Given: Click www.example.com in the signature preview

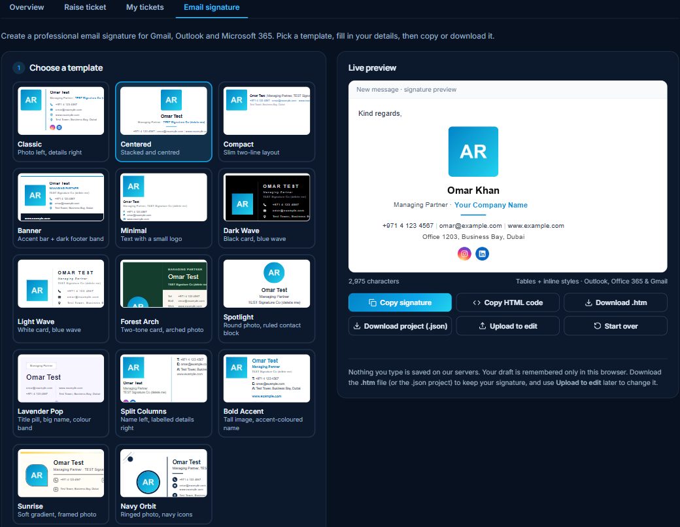Looking at the screenshot, I should coord(535,226).
